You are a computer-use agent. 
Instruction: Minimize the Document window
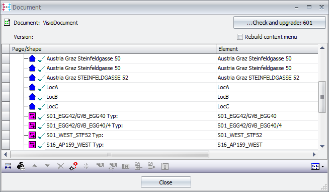click(296, 8)
